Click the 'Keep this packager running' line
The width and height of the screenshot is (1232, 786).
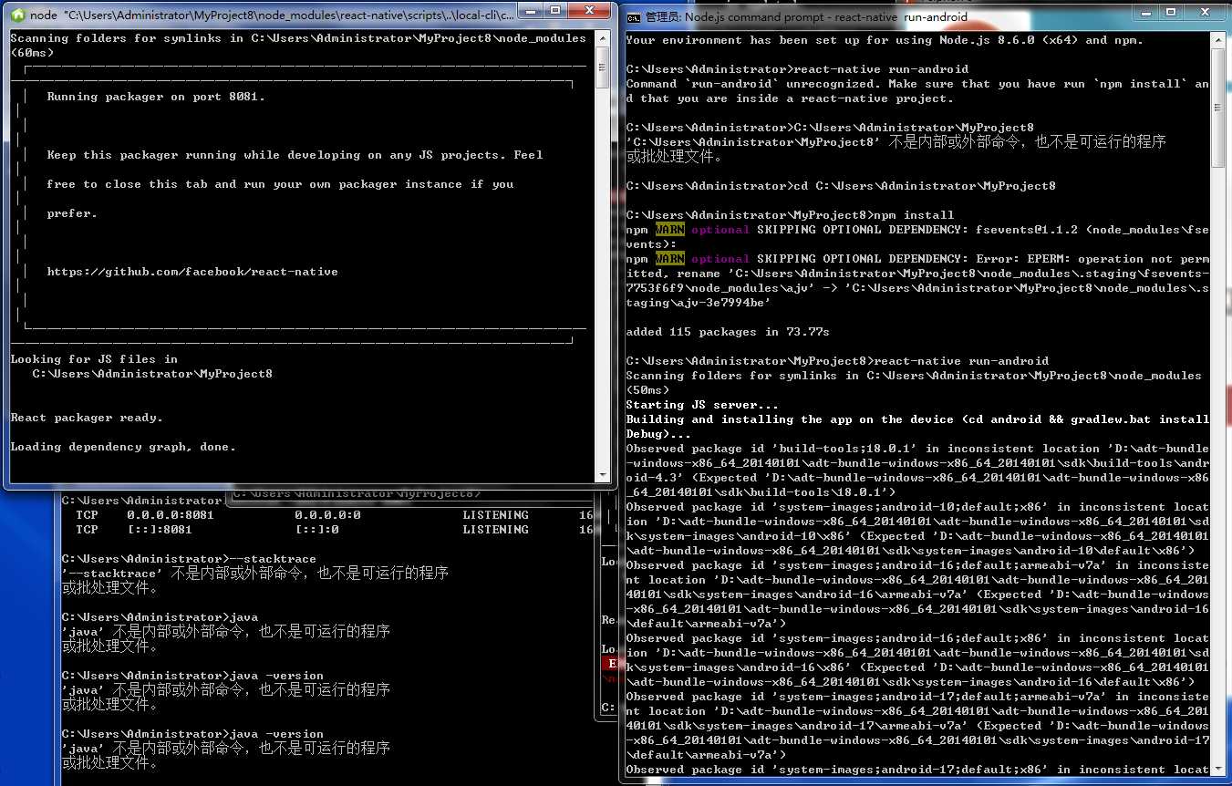(295, 154)
